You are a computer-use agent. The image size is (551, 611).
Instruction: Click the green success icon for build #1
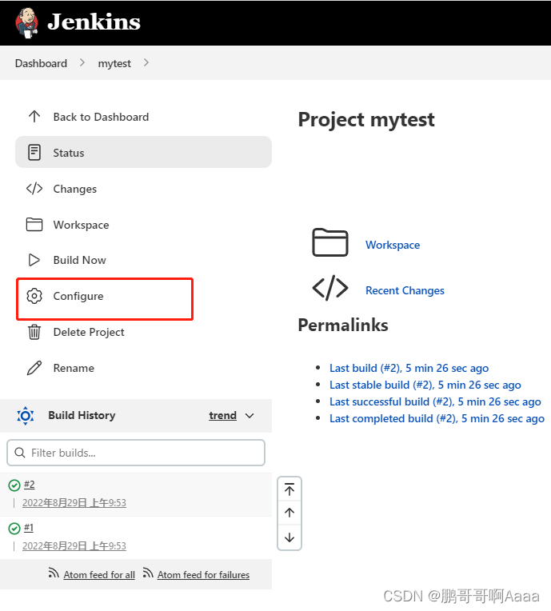coord(14,529)
